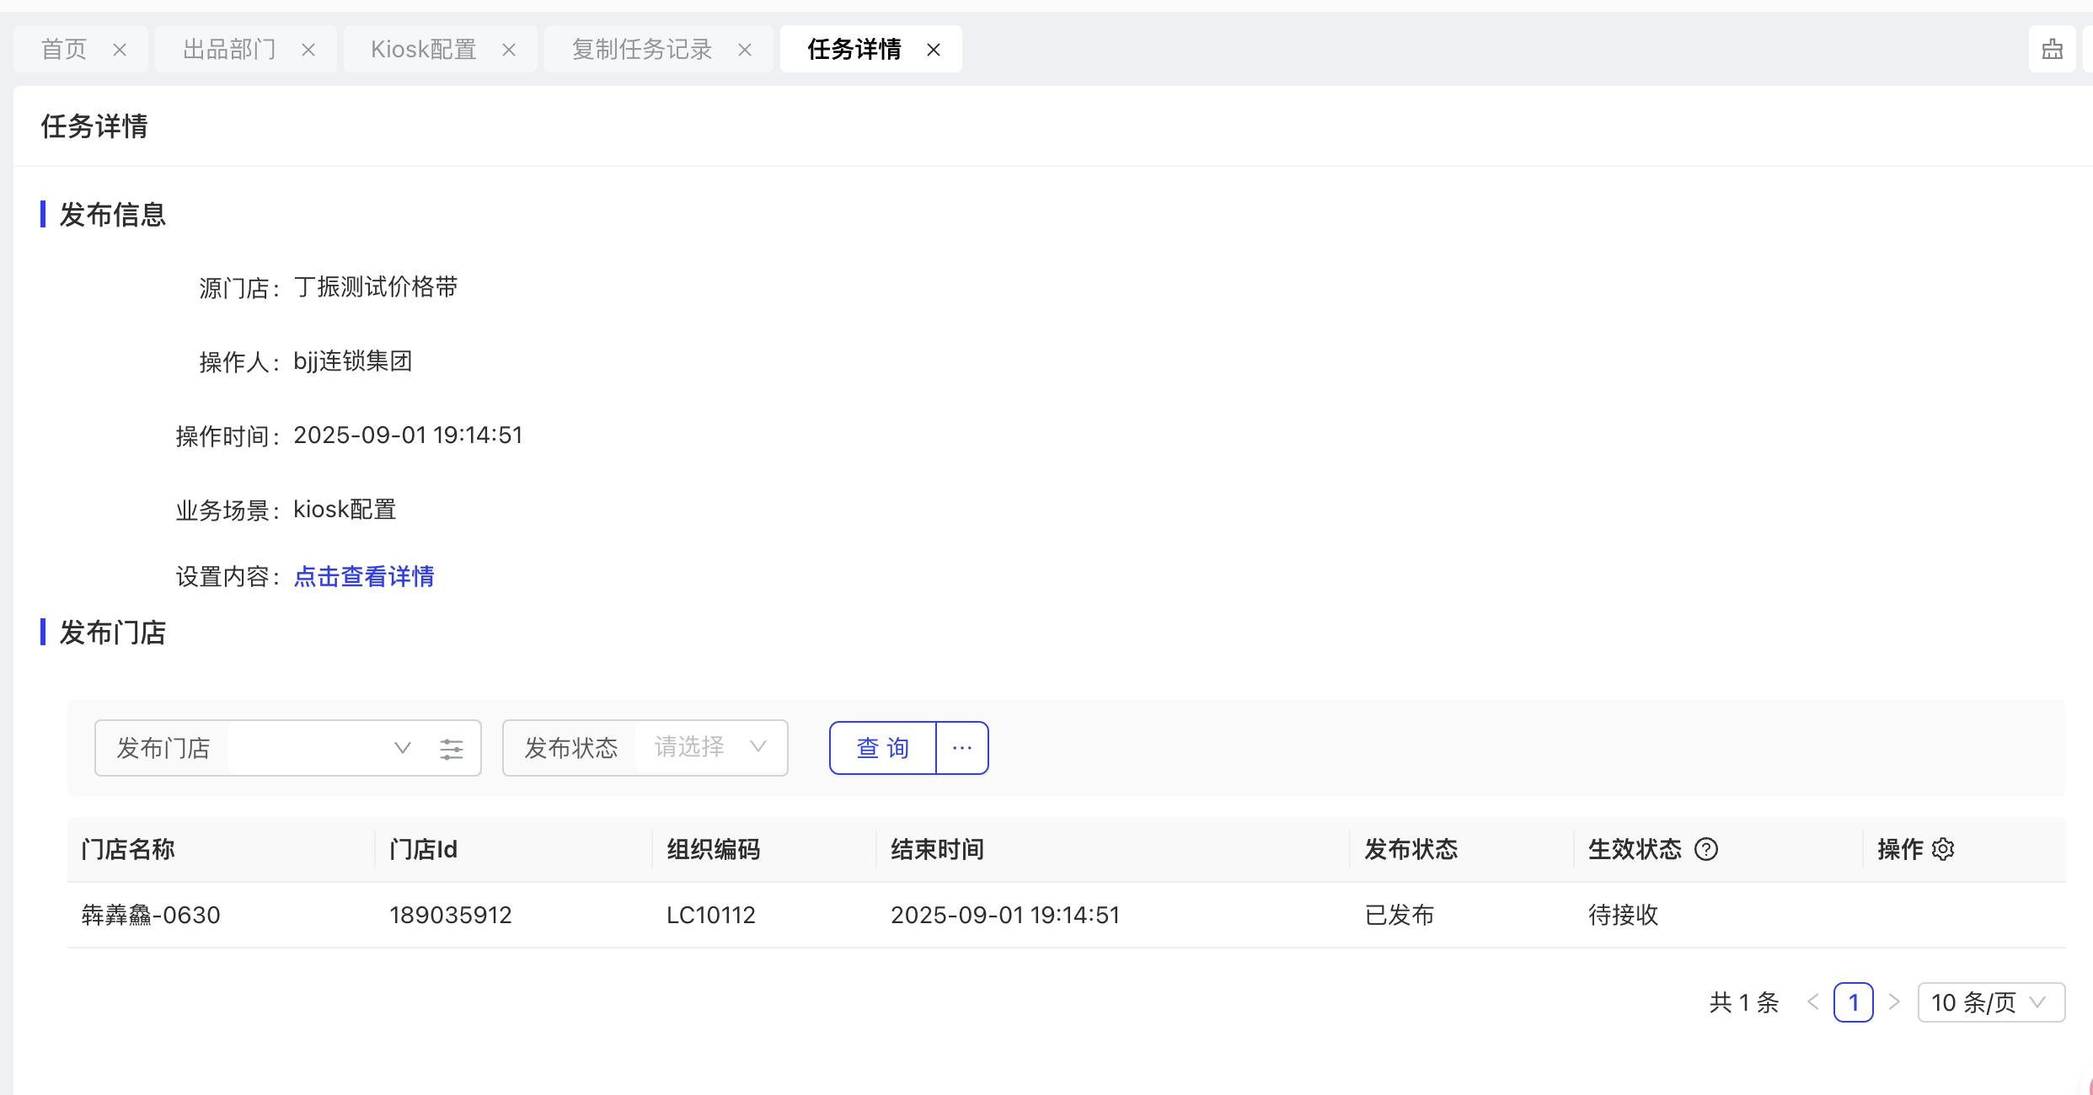2093x1095 pixels.
Task: Click the help icon next to 生效状态
Action: click(1705, 849)
